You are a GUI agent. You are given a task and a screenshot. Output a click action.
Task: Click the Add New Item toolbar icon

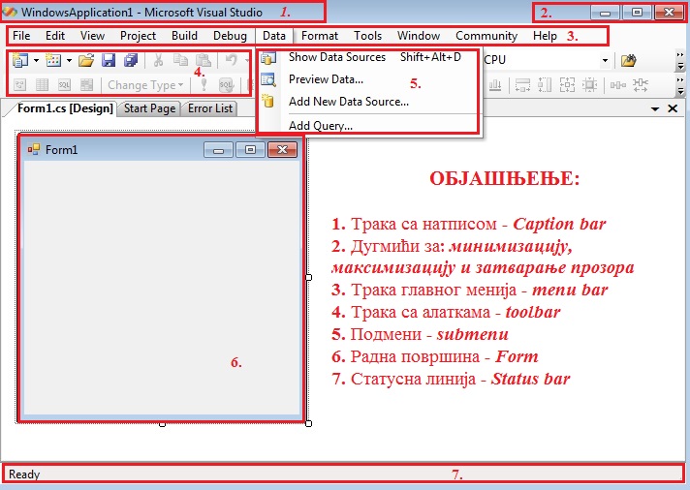[x=53, y=60]
